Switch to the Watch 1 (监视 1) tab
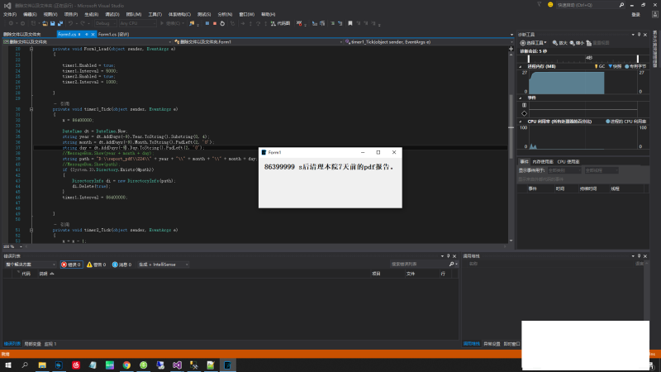 point(50,344)
